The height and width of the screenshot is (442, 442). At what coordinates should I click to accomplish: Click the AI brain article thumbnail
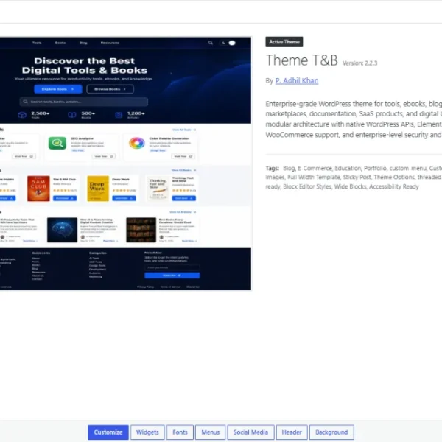[x=63, y=230]
